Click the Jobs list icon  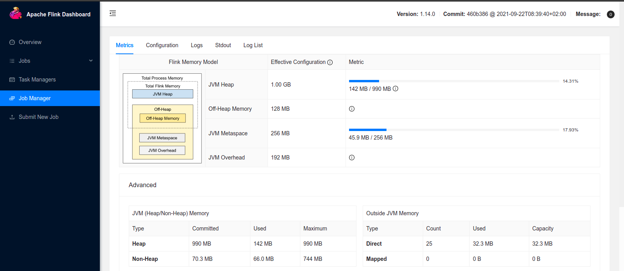(x=12, y=61)
